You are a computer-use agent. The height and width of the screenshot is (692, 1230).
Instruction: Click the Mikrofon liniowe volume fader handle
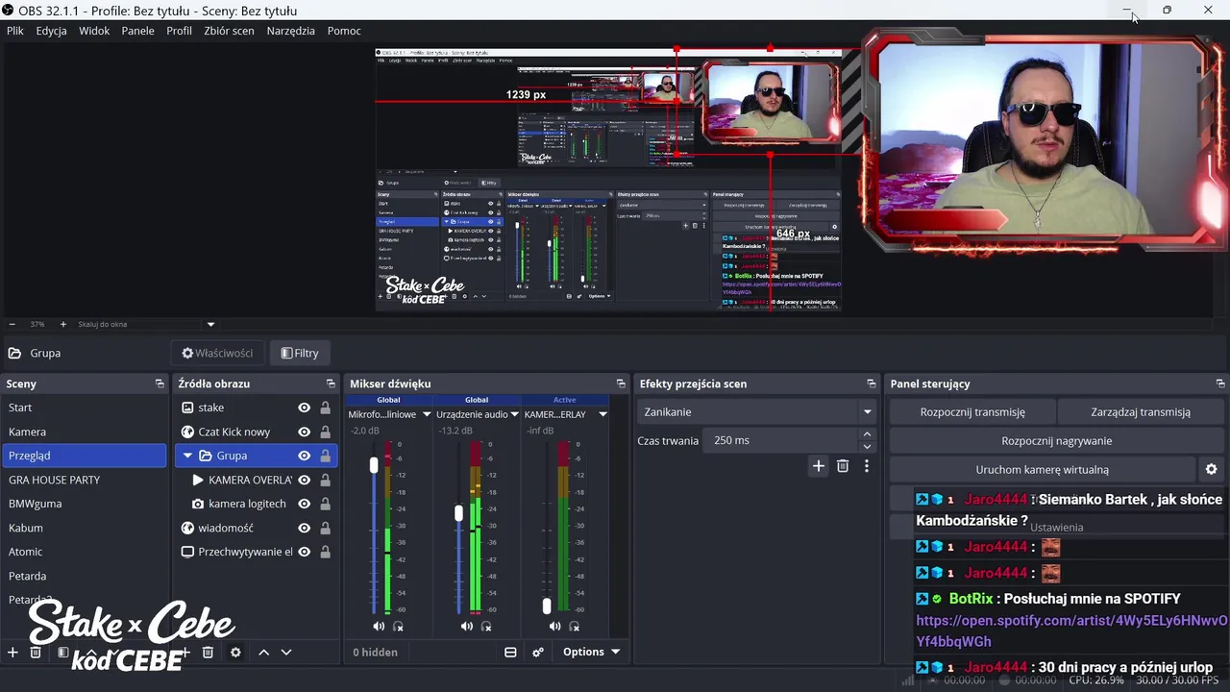tap(374, 465)
